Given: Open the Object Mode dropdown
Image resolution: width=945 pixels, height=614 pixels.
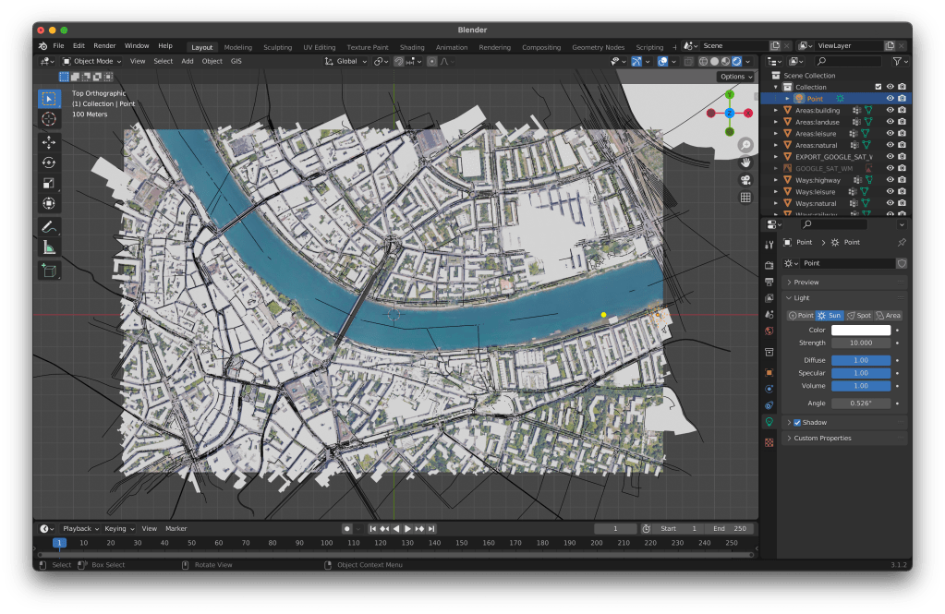Looking at the screenshot, I should click(x=92, y=61).
